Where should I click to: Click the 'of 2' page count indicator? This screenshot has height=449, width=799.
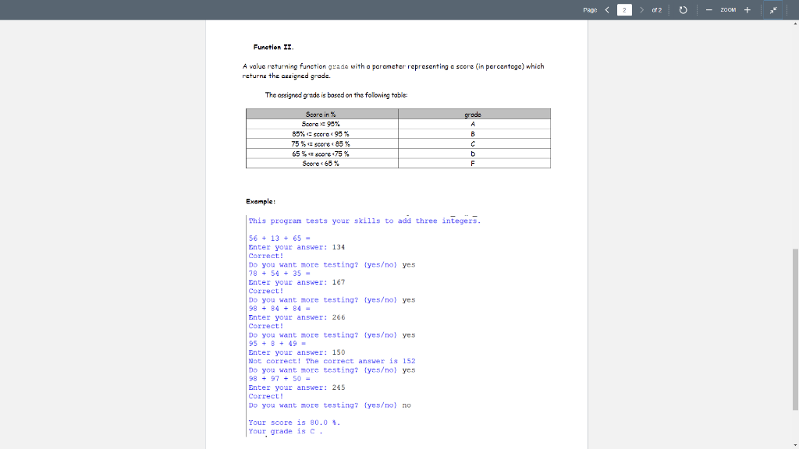tap(656, 9)
